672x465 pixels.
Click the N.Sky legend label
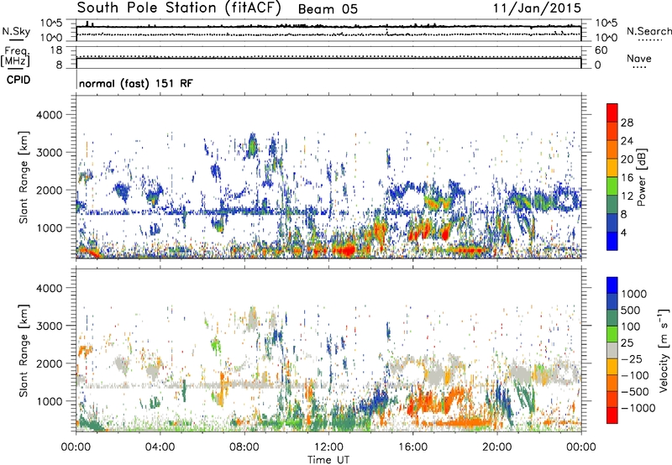[16, 31]
